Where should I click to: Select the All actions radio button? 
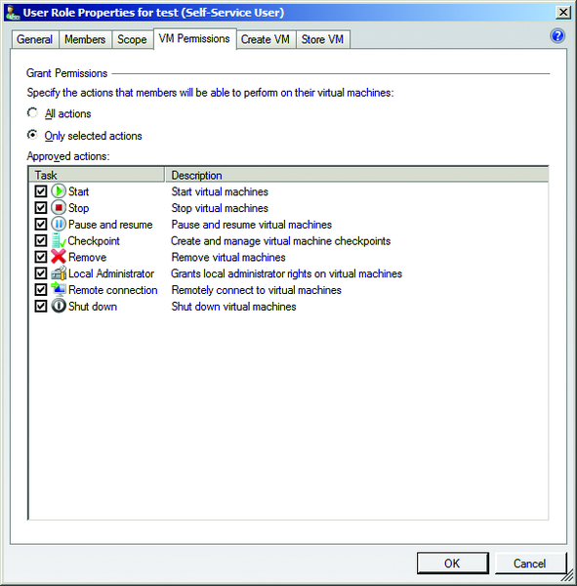click(x=32, y=113)
